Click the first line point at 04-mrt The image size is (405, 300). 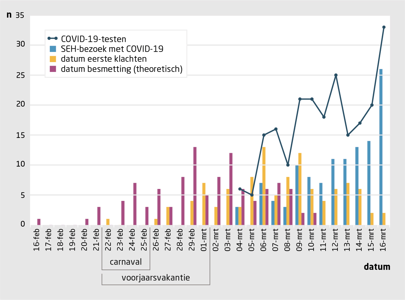pos(240,189)
